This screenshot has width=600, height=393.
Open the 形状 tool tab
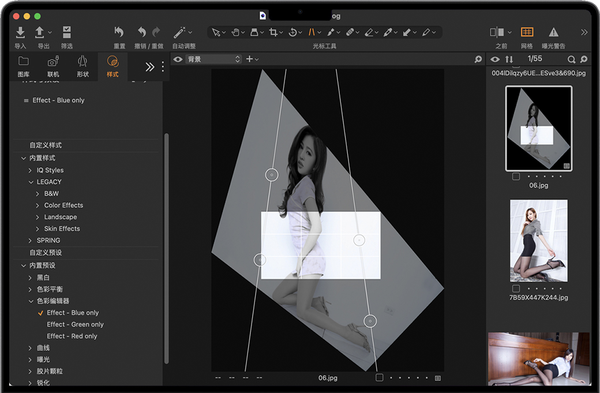[x=82, y=66]
